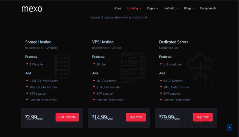Expand the Landing dropdown menu
The width and height of the screenshot is (239, 137).
pyautogui.click(x=134, y=8)
